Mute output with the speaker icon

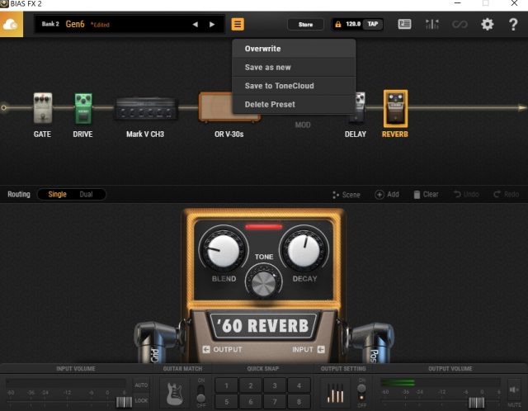[x=514, y=390]
